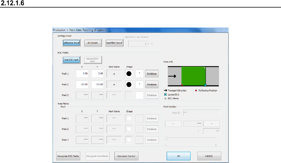Viewport: 281px width, 163px height.
Task: Open Database for BOC Mark 2
Action: coord(152,84)
